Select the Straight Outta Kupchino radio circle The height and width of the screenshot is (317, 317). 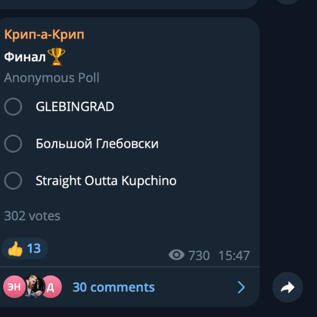[13, 181]
